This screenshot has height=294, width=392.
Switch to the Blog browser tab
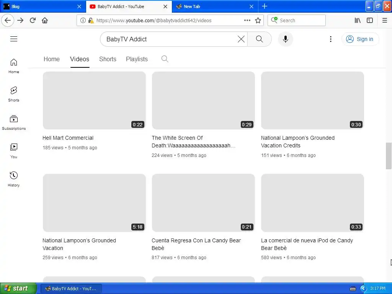click(x=42, y=7)
